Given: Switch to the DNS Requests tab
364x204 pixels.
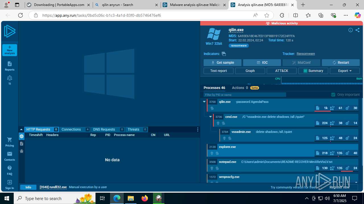Looking at the screenshot, I should pos(108,129).
